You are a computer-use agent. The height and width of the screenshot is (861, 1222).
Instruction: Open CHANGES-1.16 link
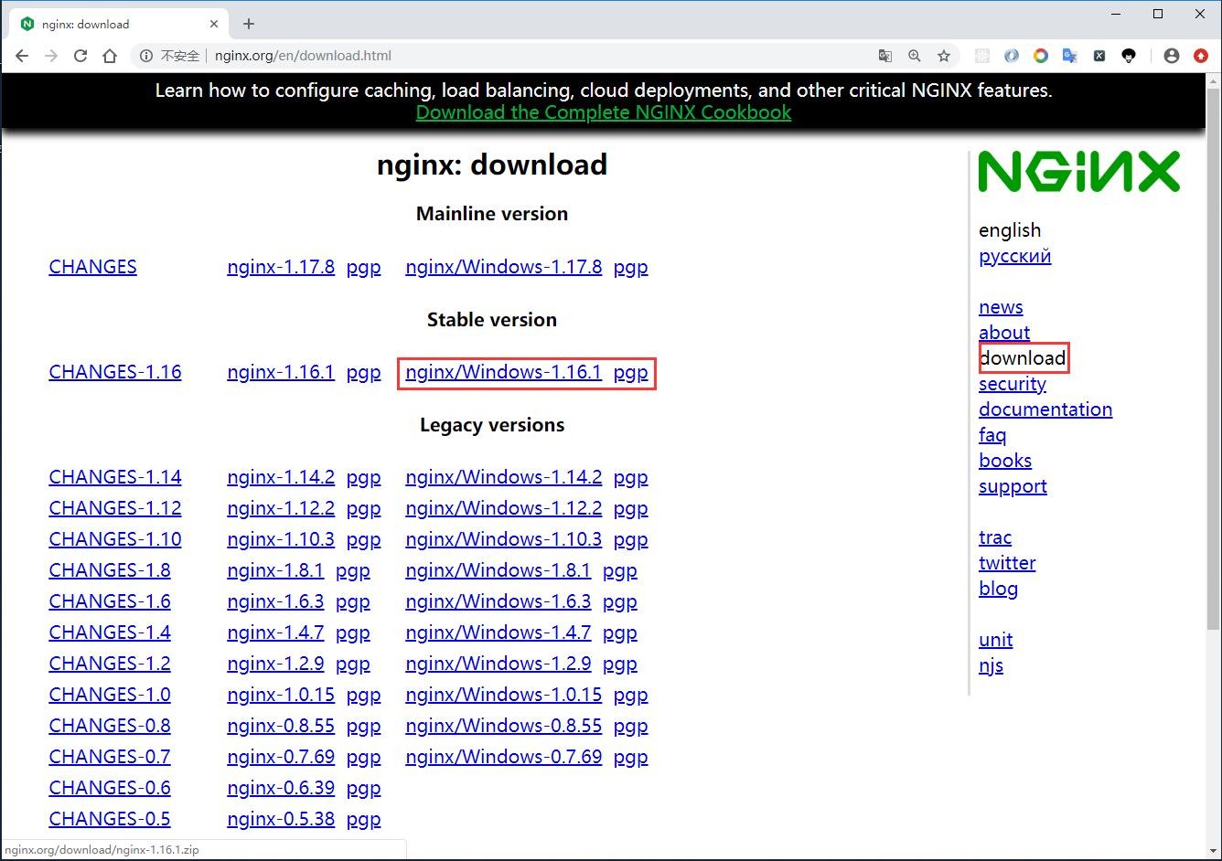click(115, 372)
